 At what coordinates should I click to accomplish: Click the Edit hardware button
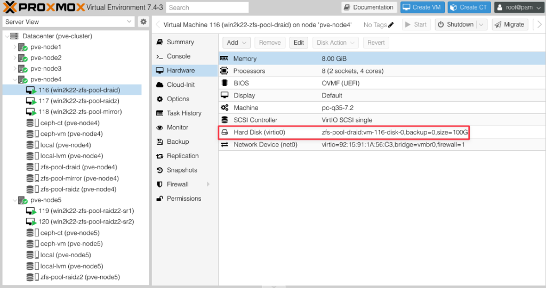click(299, 43)
